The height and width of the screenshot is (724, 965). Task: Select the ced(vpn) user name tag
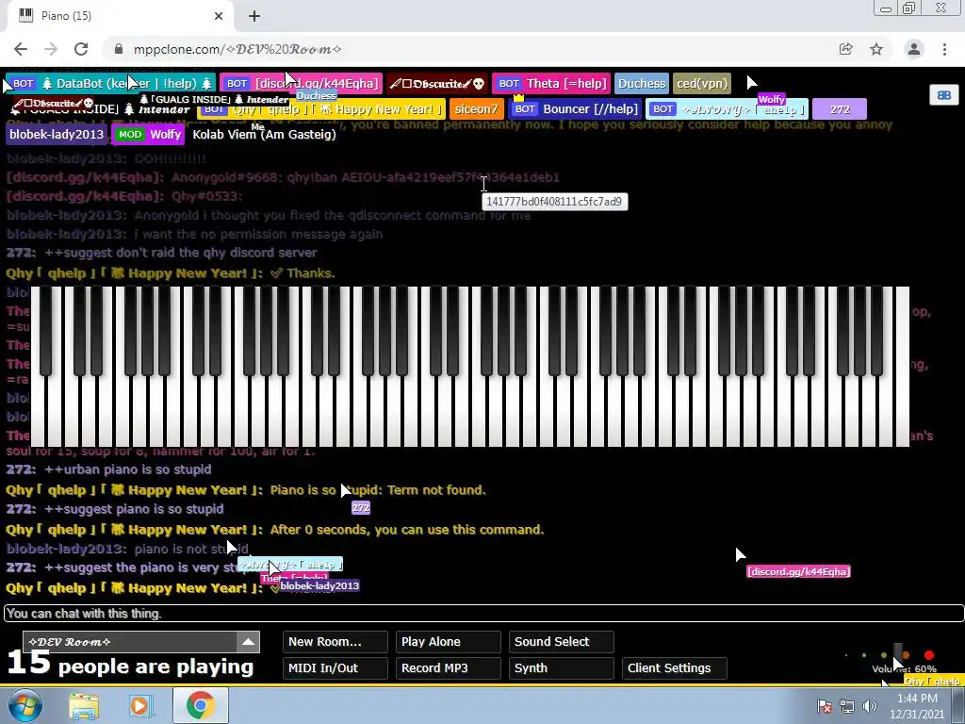[x=701, y=83]
